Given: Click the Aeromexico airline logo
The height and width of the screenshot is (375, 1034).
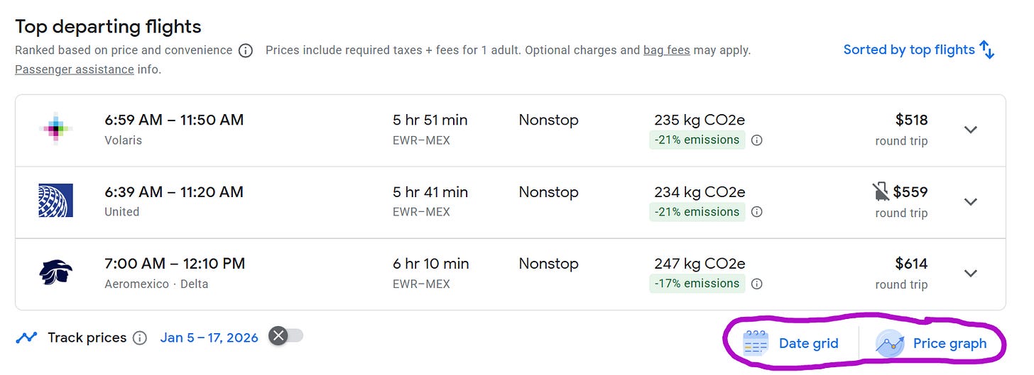Looking at the screenshot, I should [x=55, y=272].
